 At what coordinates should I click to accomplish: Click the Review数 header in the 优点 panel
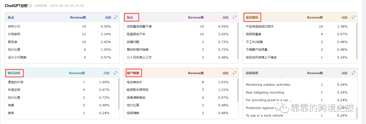(x=78, y=17)
